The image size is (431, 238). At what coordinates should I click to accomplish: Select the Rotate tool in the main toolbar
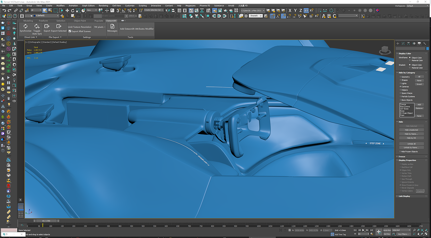coord(73,10)
